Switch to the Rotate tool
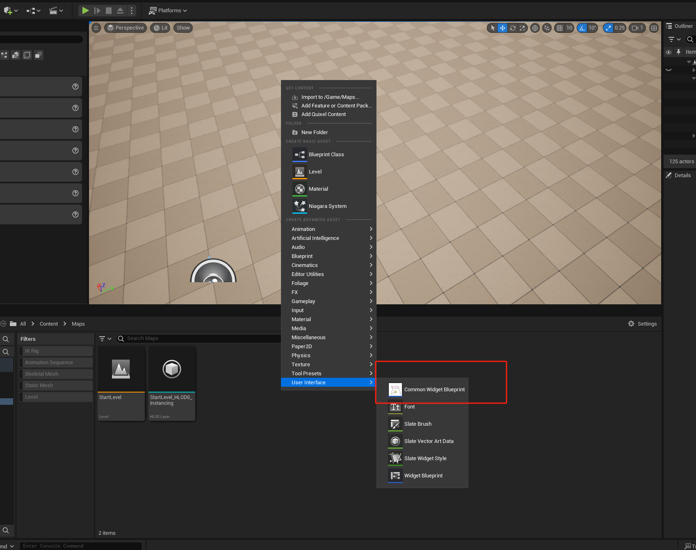The width and height of the screenshot is (696, 550). tap(512, 28)
